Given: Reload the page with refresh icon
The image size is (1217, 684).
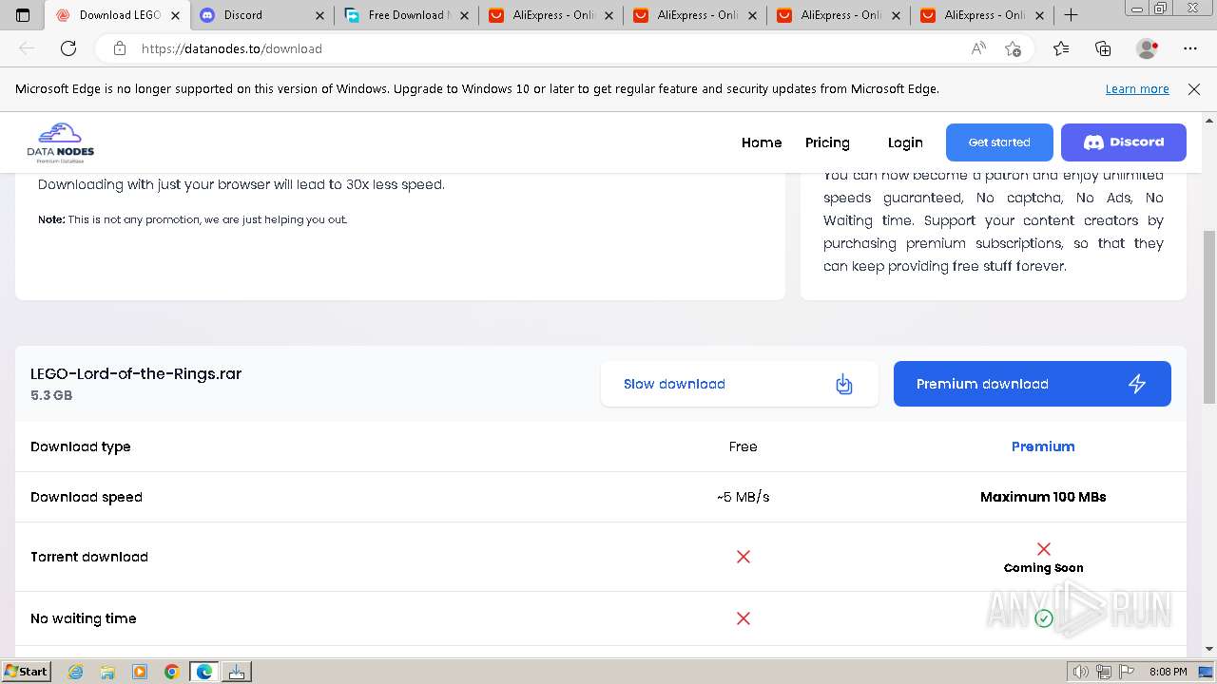Looking at the screenshot, I should [68, 48].
